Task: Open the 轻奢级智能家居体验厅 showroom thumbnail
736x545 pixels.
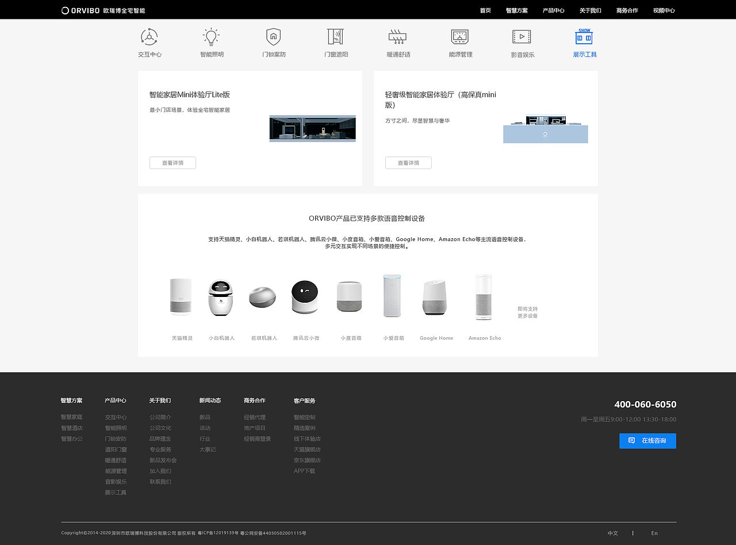Action: click(x=546, y=129)
